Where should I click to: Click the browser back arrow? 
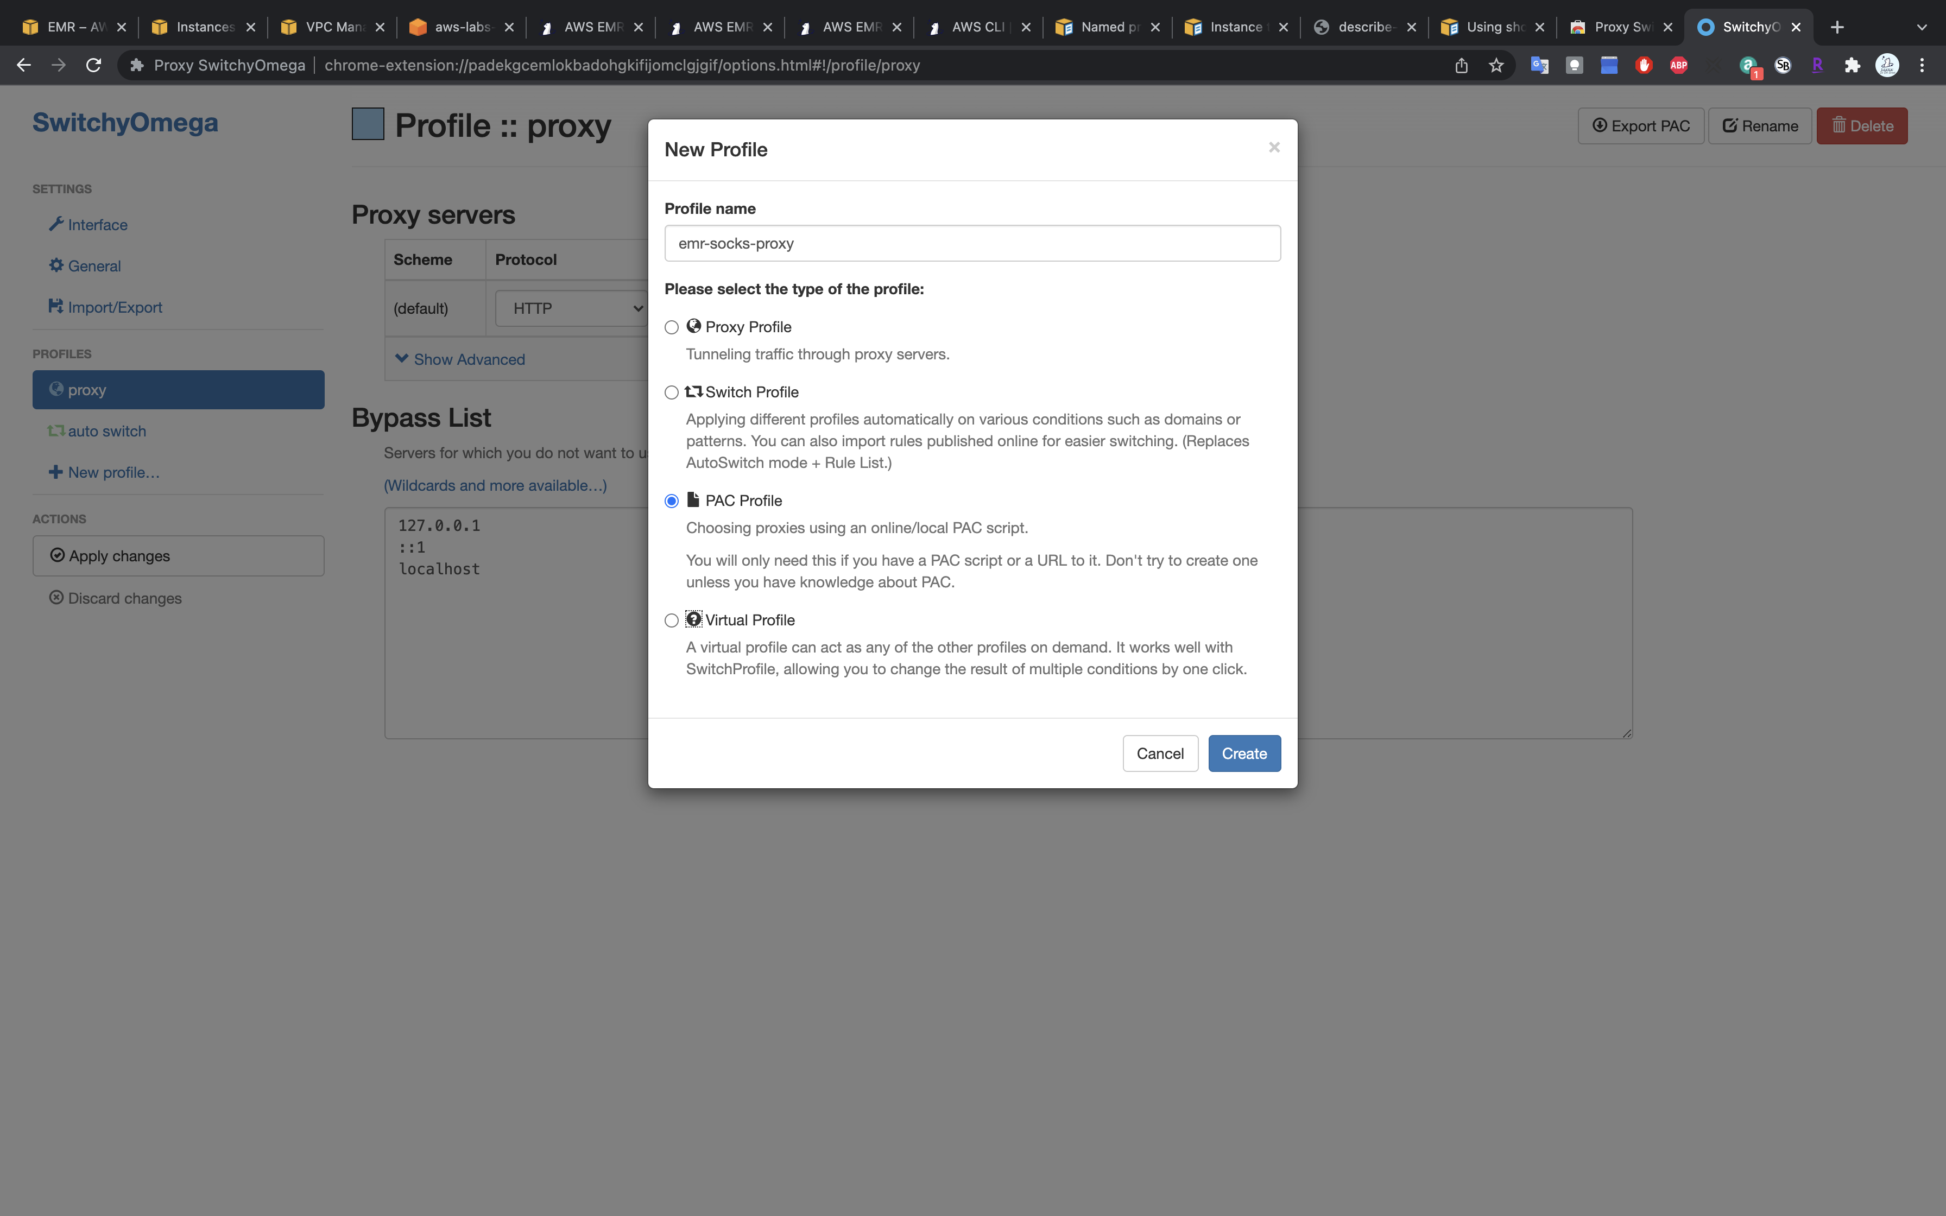23,65
